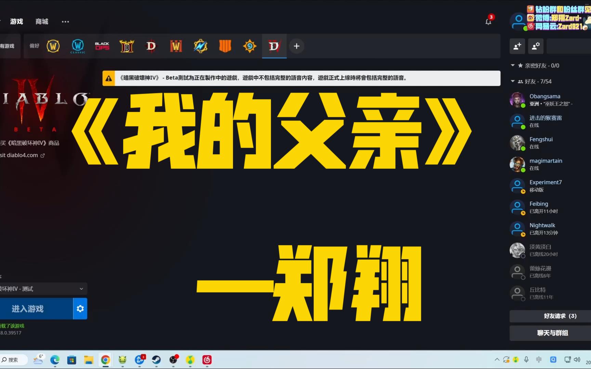Click the 好友请求 (3) button
The image size is (591, 369).
[x=550, y=316]
